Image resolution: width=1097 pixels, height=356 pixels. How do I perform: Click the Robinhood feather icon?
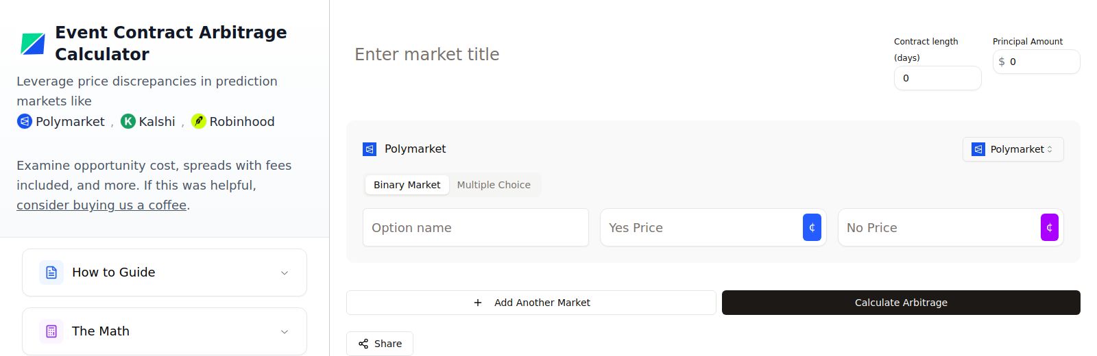[x=199, y=122]
